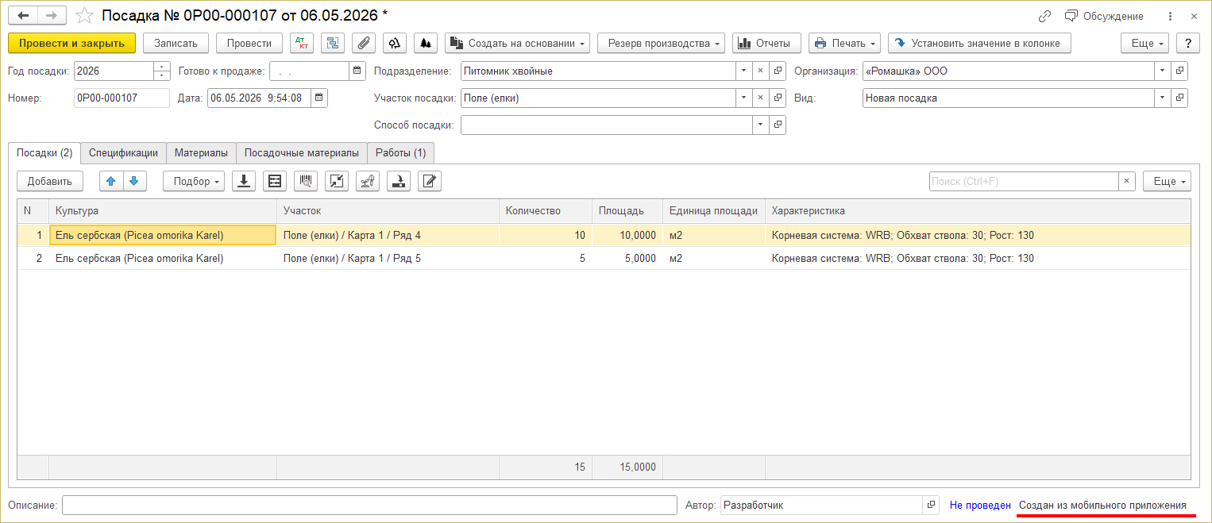Click the barcode scan icon in table toolbar
Image resolution: width=1212 pixels, height=523 pixels.
[306, 181]
